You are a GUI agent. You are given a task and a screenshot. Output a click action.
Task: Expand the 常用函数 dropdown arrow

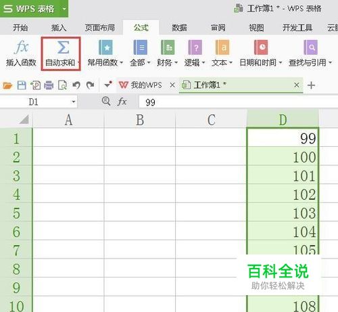click(122, 62)
